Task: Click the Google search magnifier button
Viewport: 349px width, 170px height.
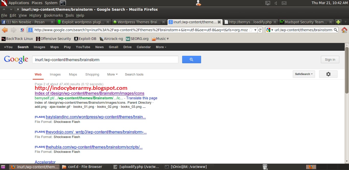Action: click(x=191, y=59)
